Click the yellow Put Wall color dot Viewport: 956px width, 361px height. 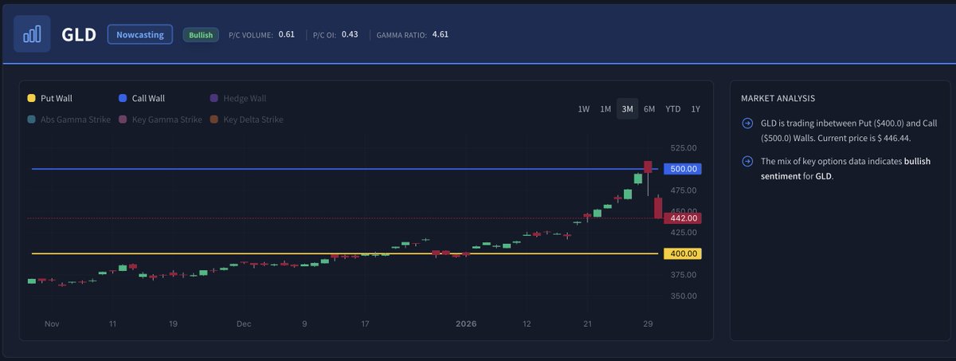click(31, 98)
